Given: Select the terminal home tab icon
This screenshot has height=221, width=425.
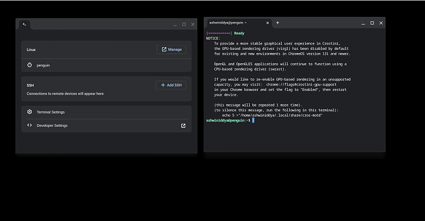Looking at the screenshot, I should [25, 24].
